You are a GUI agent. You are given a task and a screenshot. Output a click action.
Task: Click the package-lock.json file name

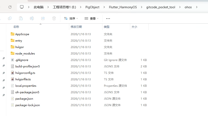click(x=27, y=105)
